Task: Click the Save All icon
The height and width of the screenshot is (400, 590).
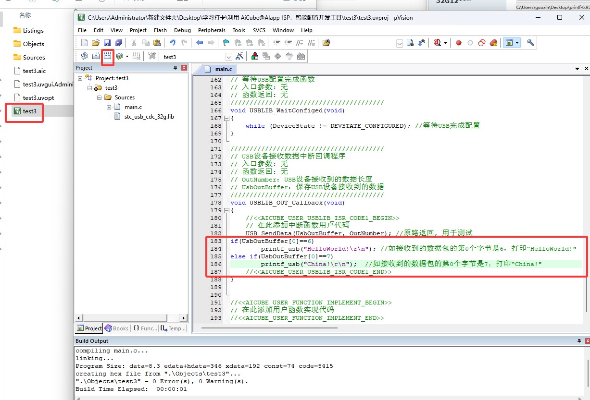Action: point(118,43)
